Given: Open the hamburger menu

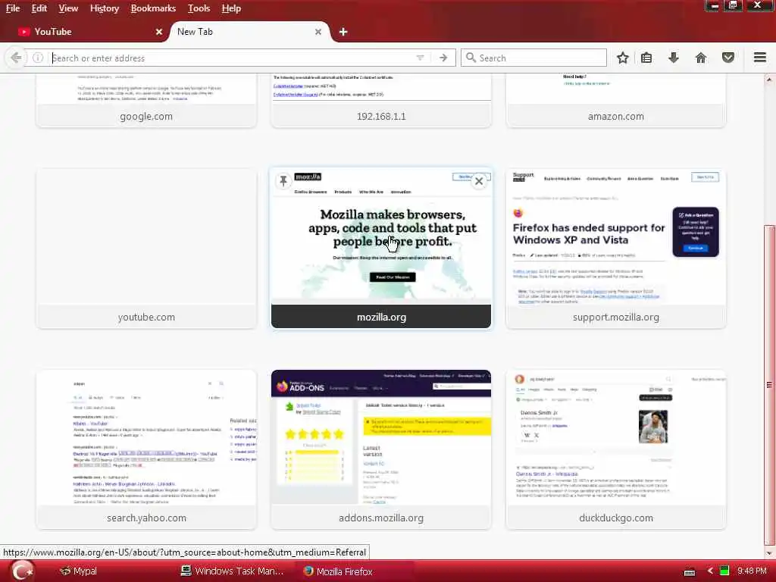Looking at the screenshot, I should (x=760, y=58).
